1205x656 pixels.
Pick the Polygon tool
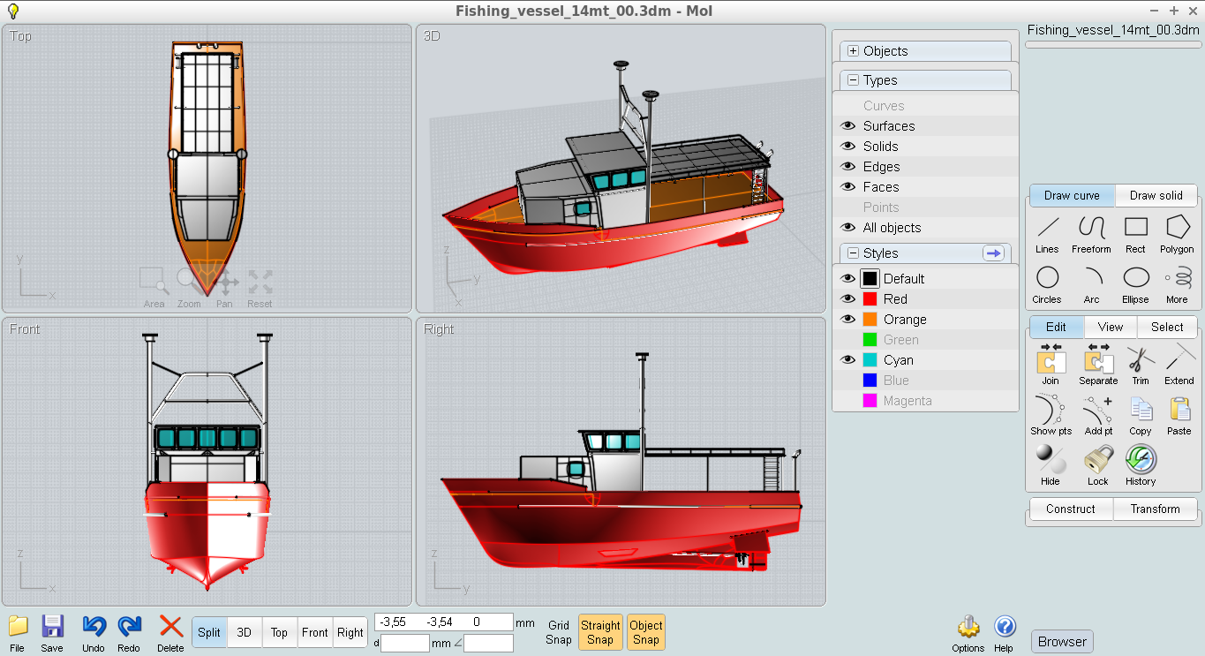pyautogui.click(x=1177, y=234)
